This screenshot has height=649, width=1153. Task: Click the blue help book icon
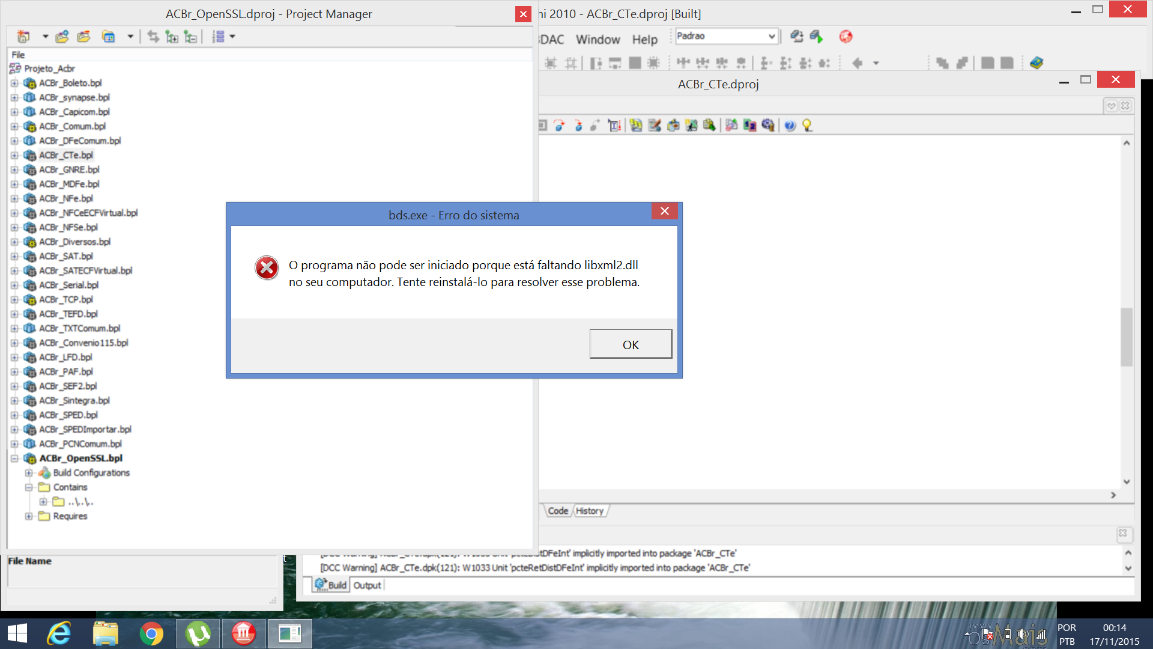(1036, 62)
